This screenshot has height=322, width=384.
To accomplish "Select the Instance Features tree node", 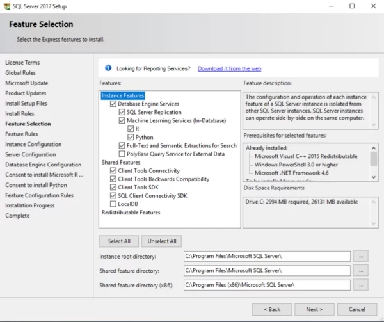I will [123, 95].
